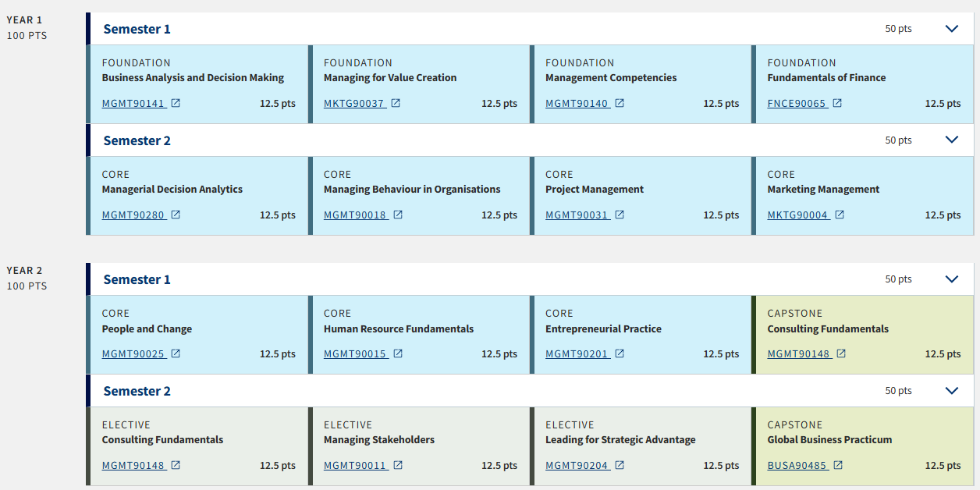Click external link icon next to MKTG90037

(396, 103)
